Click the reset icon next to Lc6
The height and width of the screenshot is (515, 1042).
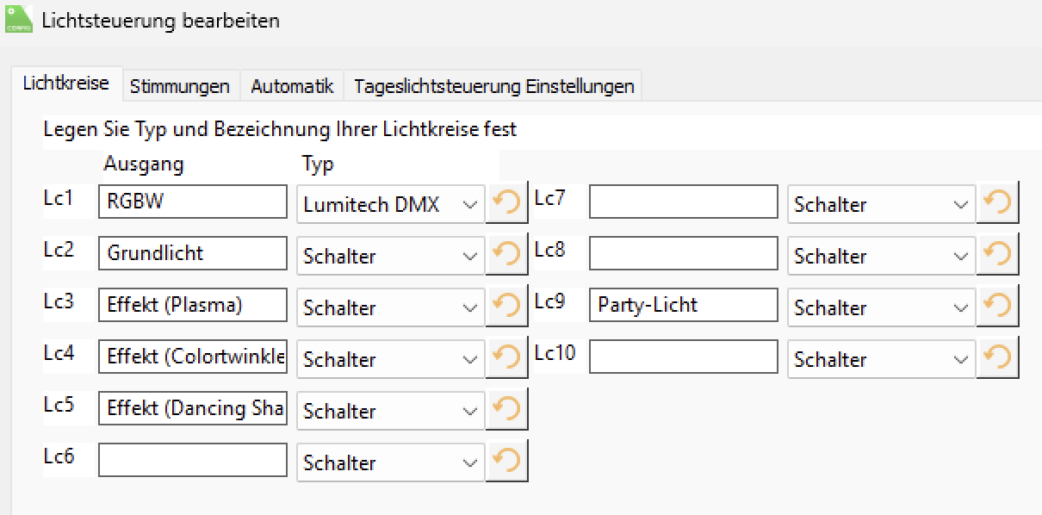(506, 462)
